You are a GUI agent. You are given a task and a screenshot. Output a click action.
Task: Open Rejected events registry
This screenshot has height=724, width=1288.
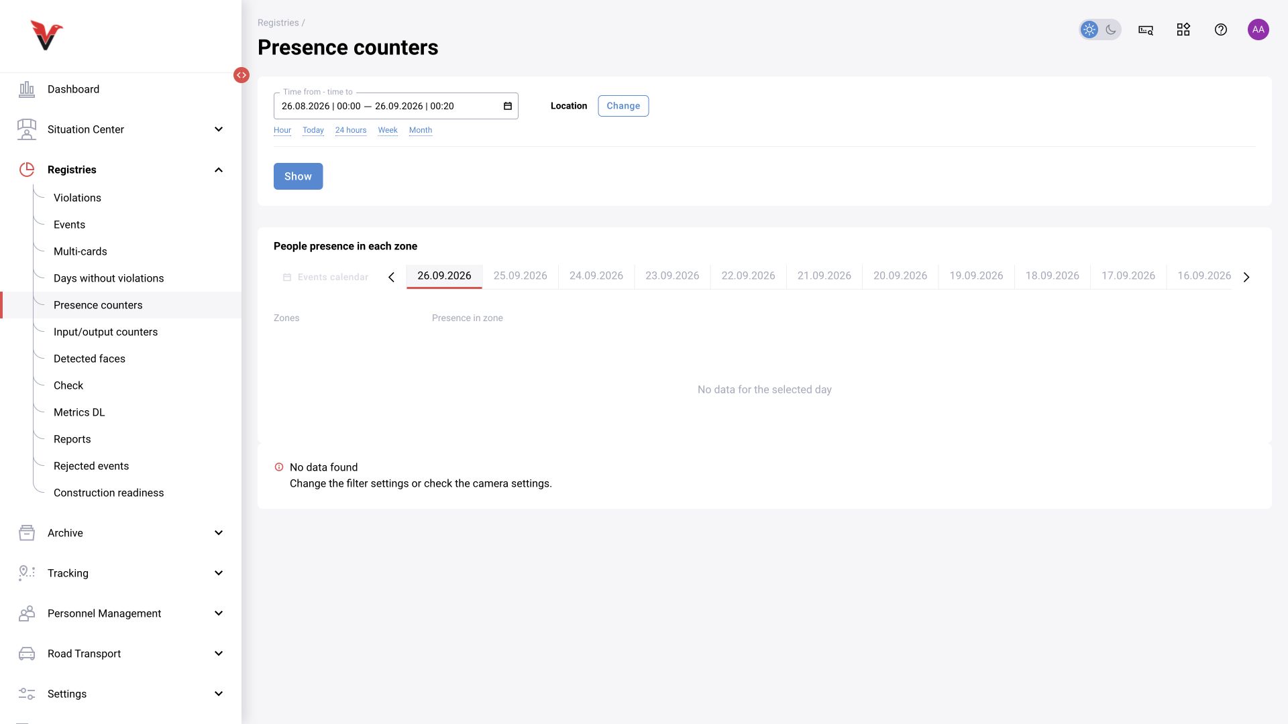(x=91, y=466)
